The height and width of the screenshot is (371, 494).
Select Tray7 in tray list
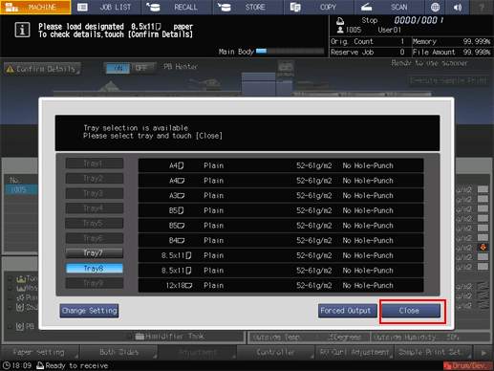click(x=95, y=253)
